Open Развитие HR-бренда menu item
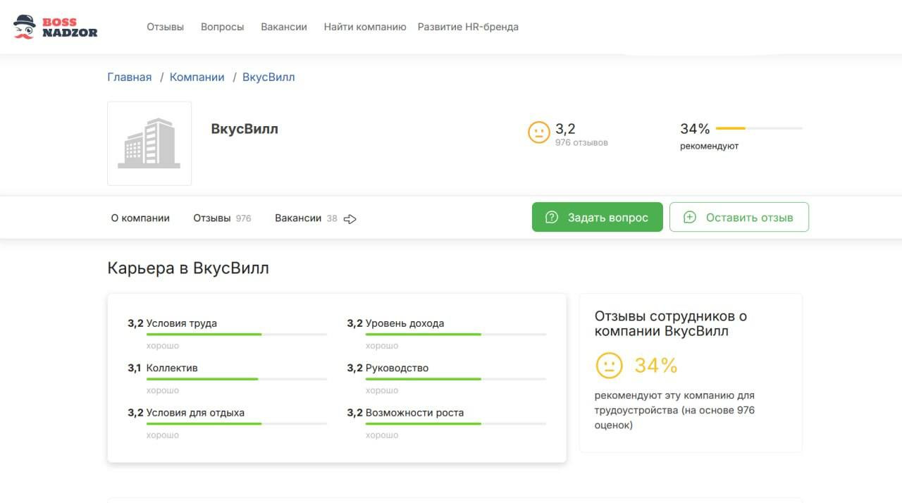902x503 pixels. [x=468, y=27]
